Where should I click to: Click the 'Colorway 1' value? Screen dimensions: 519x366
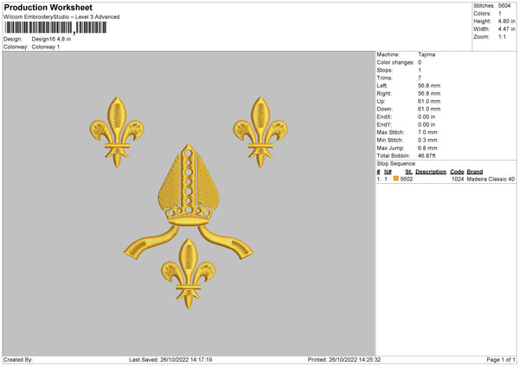(46, 47)
